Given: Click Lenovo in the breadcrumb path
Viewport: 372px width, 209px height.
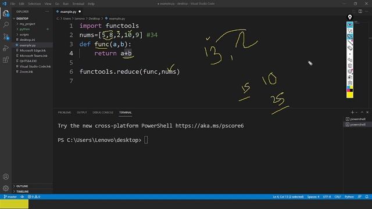Looking at the screenshot, I should 80,19.
